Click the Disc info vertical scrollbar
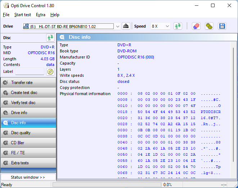The height and width of the screenshot is (188, 238). [x=233, y=105]
